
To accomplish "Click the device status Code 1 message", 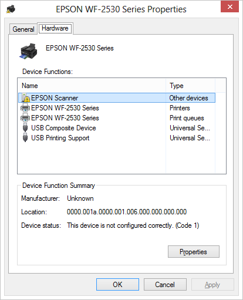I will 133,225.
